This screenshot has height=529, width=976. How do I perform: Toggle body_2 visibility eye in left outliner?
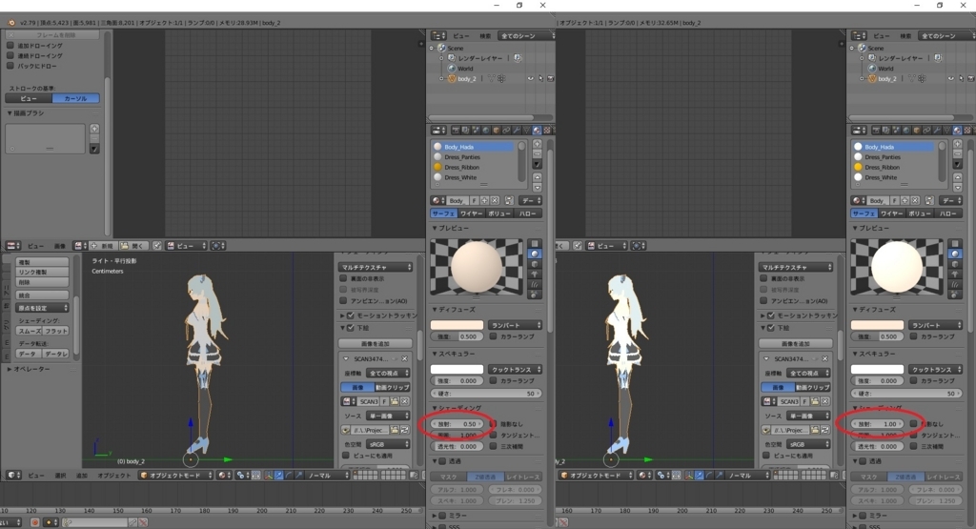pyautogui.click(x=530, y=78)
